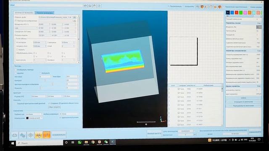
Task: Open File Explorer from the taskbar
Action: 86,142
